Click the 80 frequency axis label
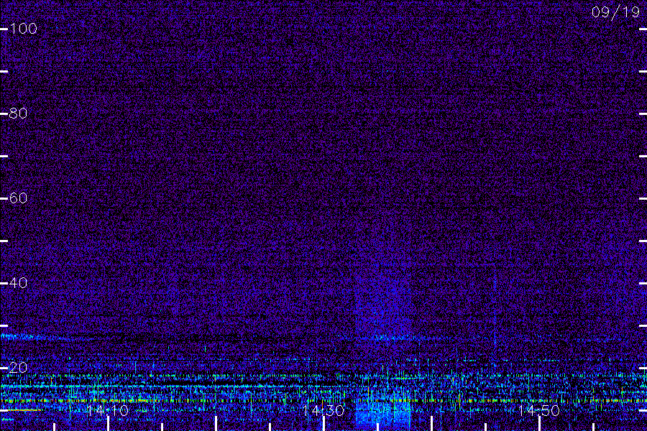This screenshot has width=647, height=431. click(x=19, y=113)
